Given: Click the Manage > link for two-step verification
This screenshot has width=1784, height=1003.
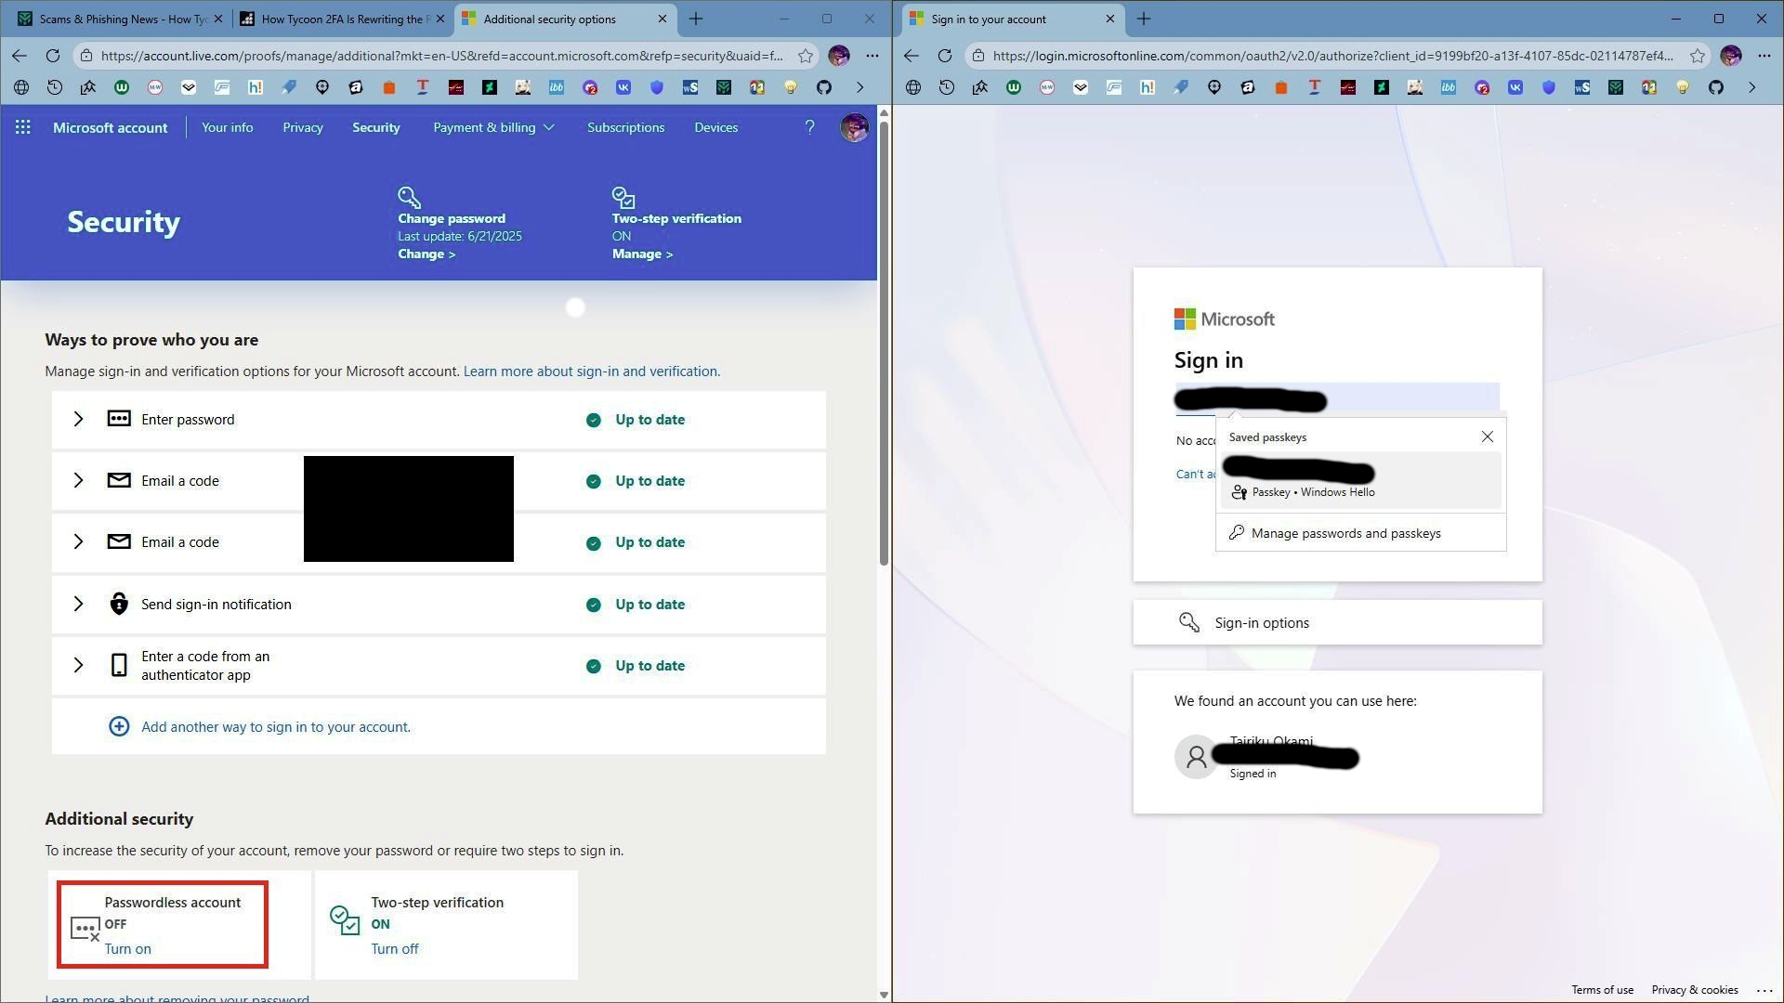Looking at the screenshot, I should (x=642, y=254).
